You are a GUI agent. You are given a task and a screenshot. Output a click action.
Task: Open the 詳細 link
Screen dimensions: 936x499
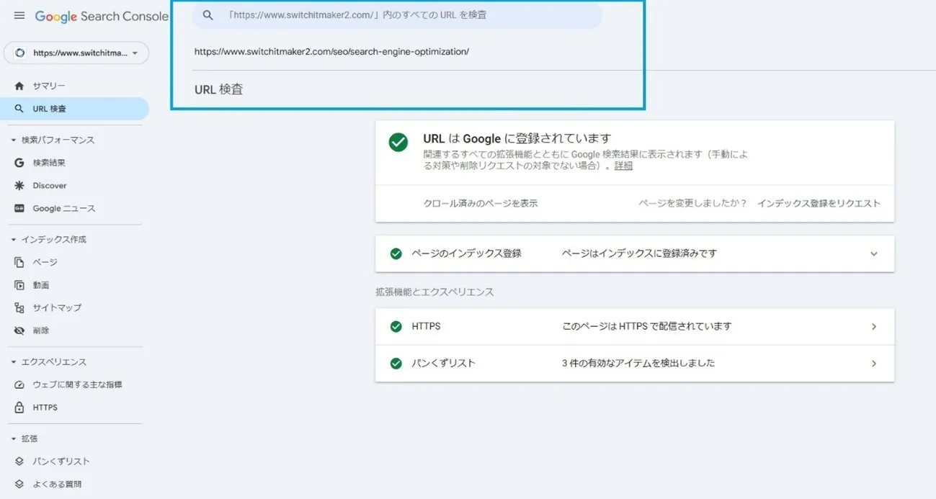(x=623, y=166)
